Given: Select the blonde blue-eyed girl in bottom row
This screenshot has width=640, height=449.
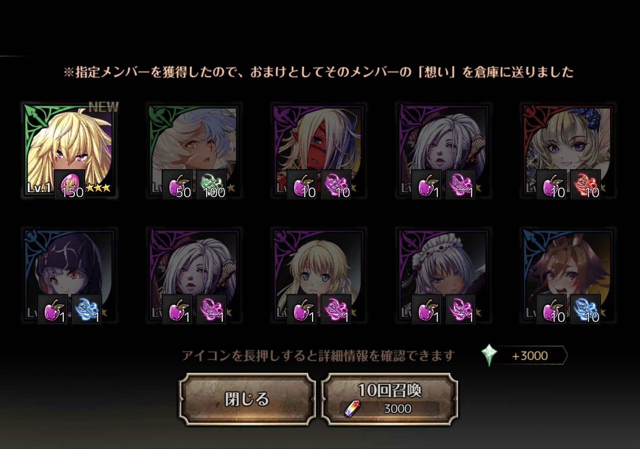Looking at the screenshot, I should pos(318,274).
